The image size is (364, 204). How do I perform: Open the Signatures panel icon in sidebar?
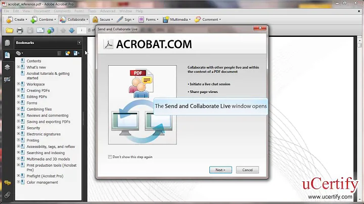tap(7, 79)
